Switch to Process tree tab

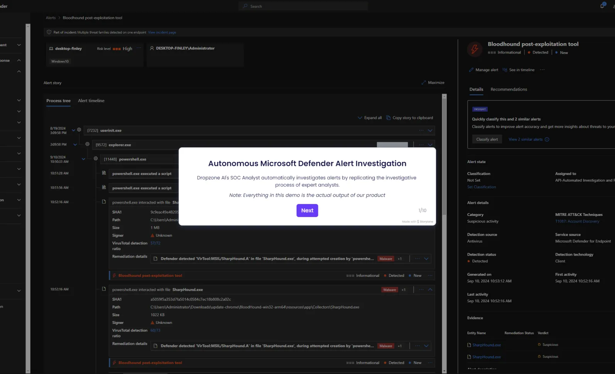[x=58, y=101]
